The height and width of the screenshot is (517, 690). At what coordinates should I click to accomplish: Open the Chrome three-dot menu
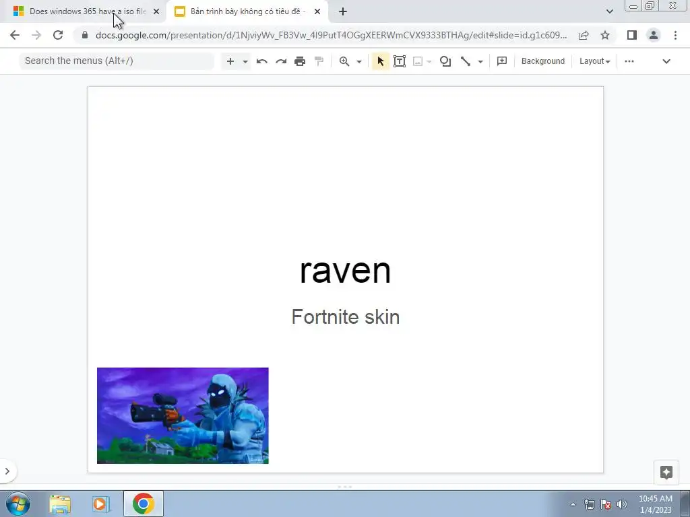pyautogui.click(x=675, y=35)
